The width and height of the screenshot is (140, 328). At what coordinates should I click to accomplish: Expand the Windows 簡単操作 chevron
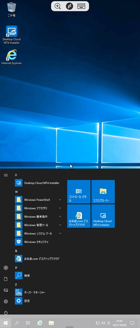click(x=60, y=217)
